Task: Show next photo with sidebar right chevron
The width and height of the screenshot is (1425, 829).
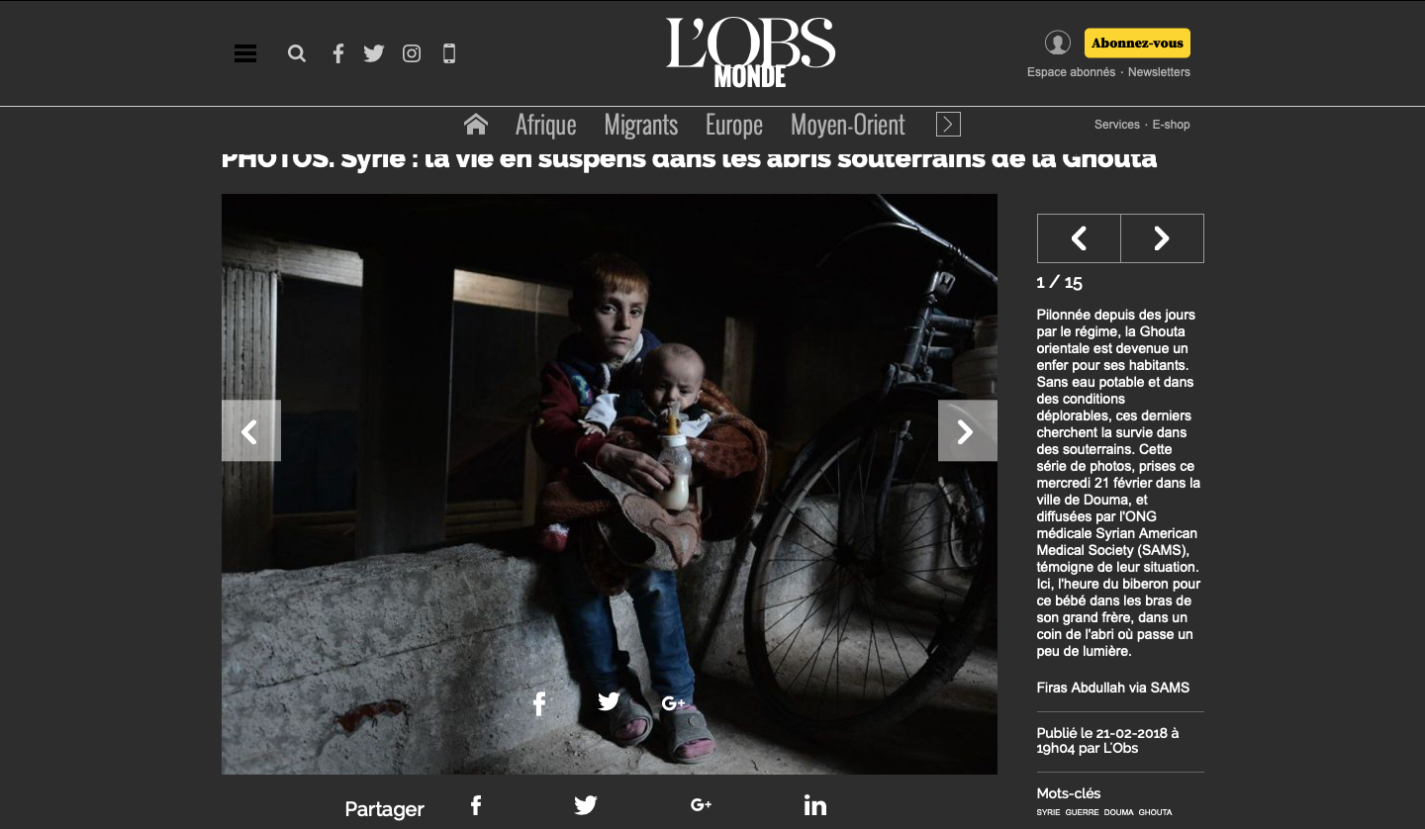Action: (x=1162, y=238)
